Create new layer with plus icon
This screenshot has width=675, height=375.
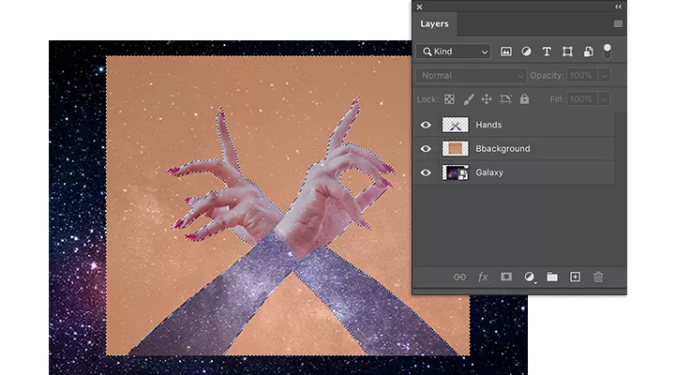[x=575, y=277]
